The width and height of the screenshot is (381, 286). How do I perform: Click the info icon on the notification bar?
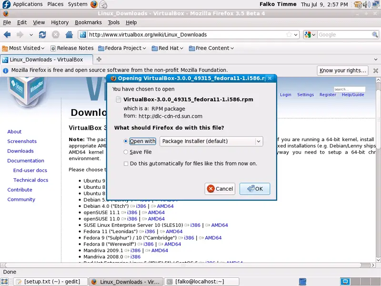pos(5,71)
